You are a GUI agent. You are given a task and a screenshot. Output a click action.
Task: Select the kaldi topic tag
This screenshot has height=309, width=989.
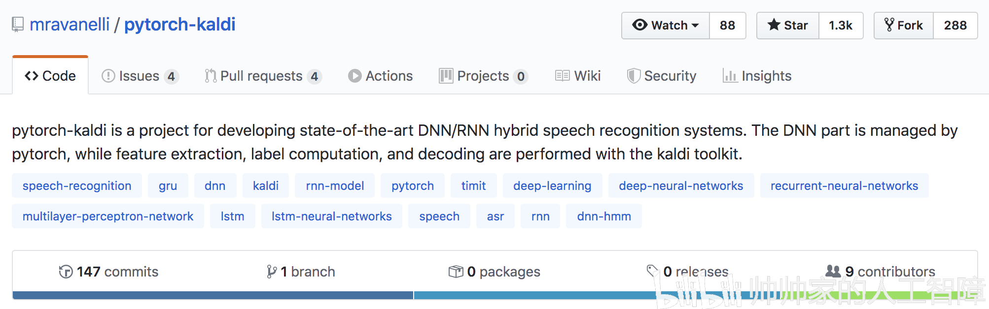point(266,185)
